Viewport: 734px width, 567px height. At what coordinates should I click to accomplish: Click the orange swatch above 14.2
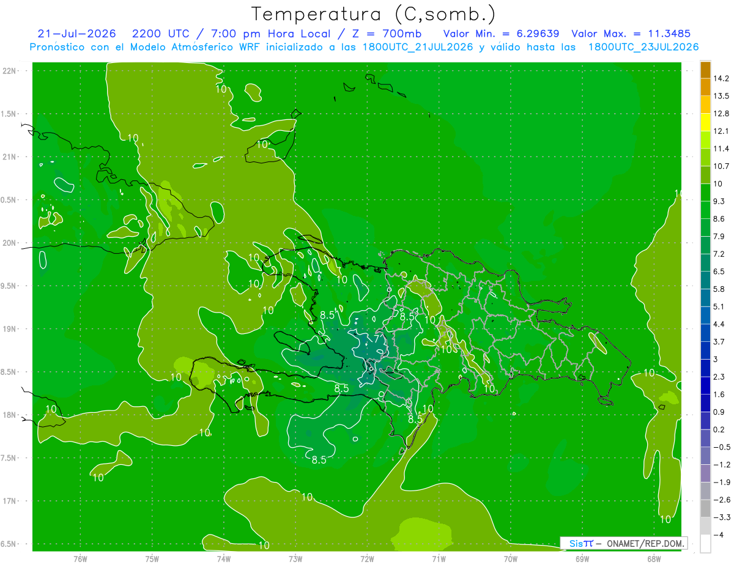(x=705, y=70)
